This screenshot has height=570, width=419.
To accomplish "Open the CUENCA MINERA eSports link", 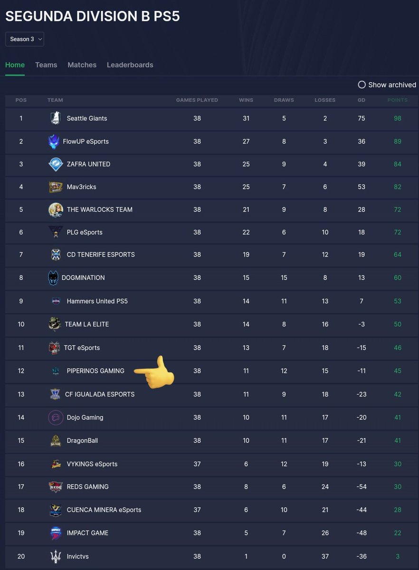I will click(104, 510).
